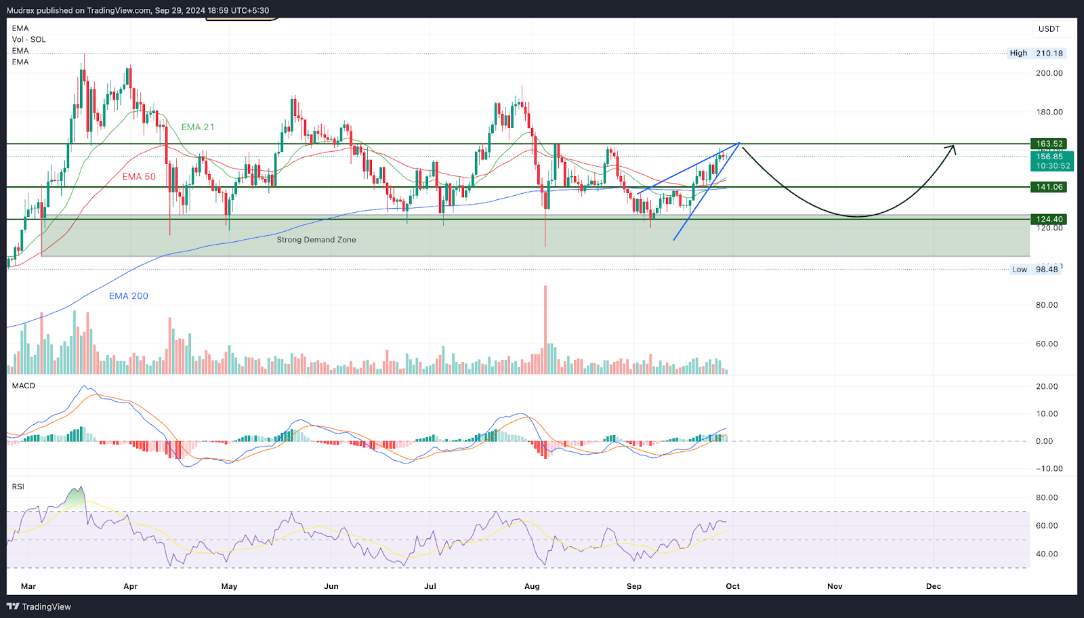The width and height of the screenshot is (1084, 618).
Task: Click the Mar label on time axis
Action: (x=28, y=586)
